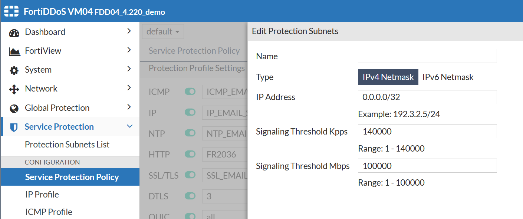
Task: Select the IP Profile menu entry
Action: (42, 194)
